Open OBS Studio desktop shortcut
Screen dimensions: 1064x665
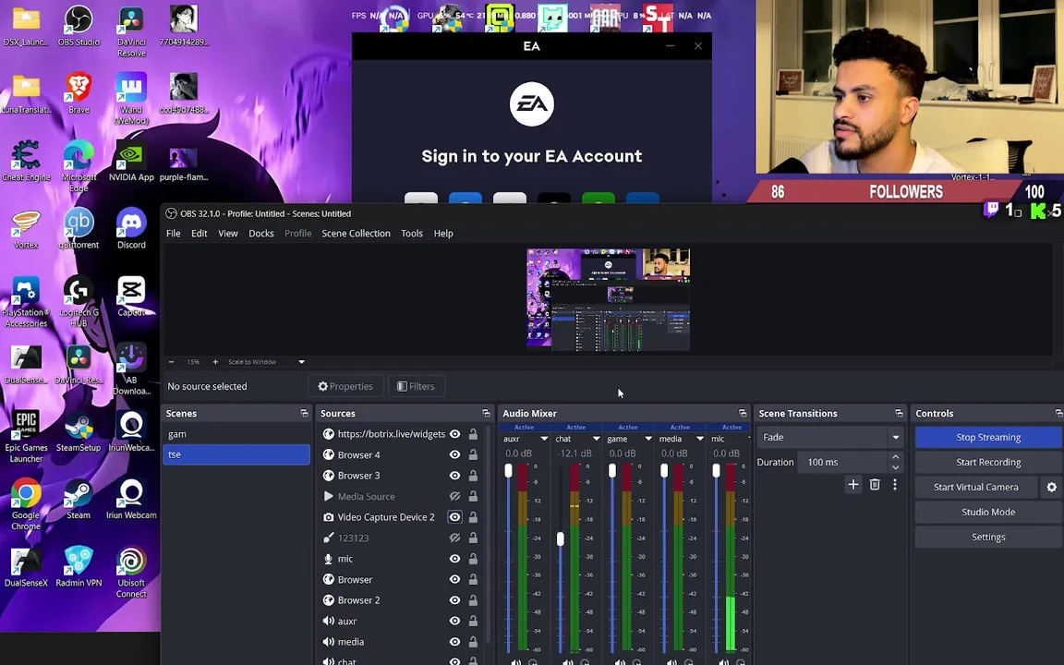79,26
